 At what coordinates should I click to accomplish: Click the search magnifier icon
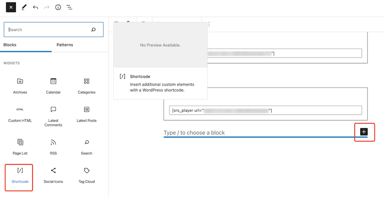click(94, 29)
